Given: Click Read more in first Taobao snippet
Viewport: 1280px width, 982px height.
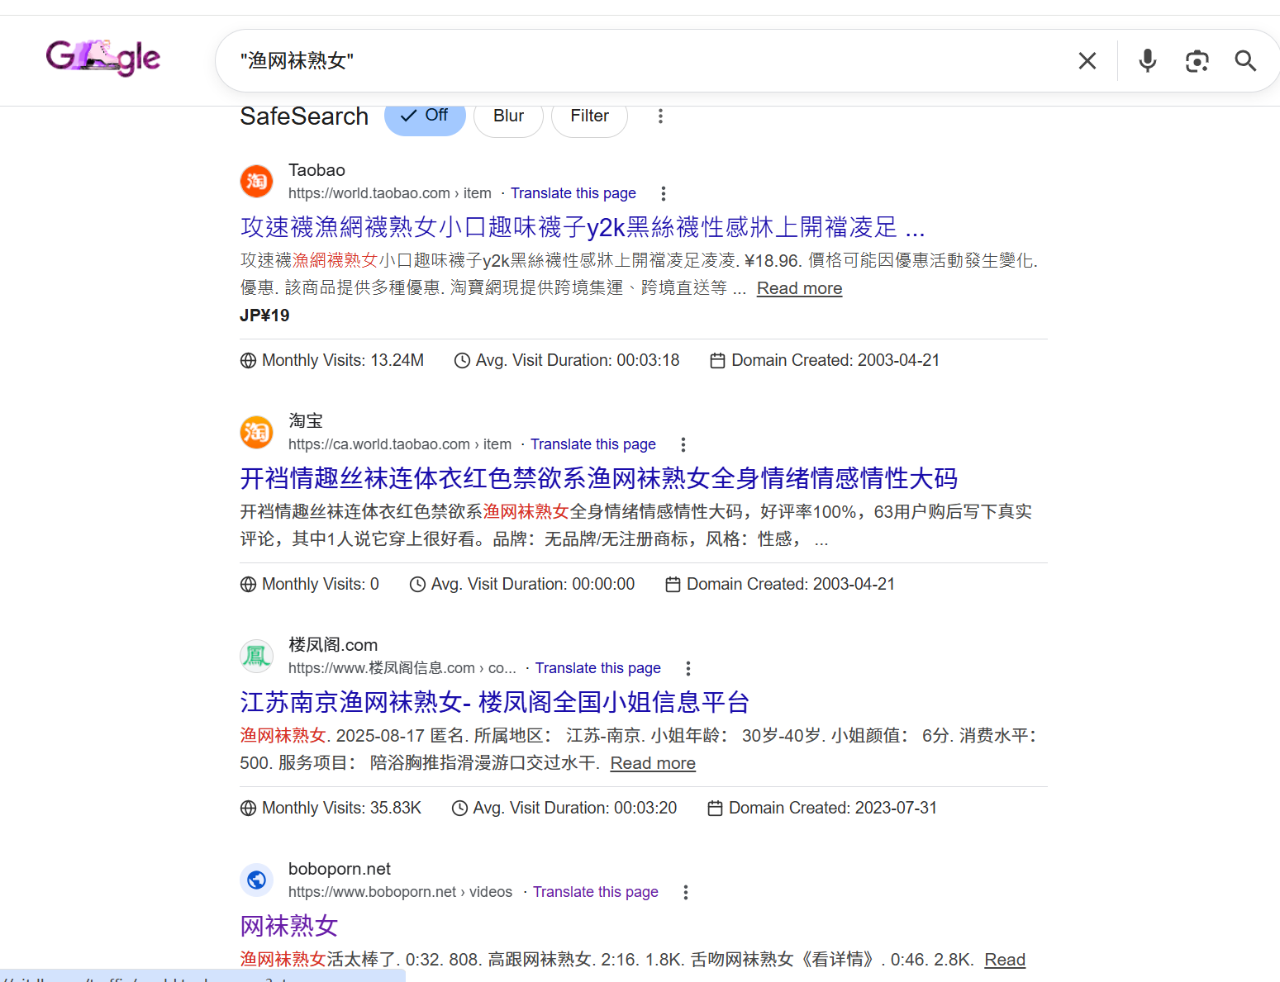Looking at the screenshot, I should [x=799, y=288].
